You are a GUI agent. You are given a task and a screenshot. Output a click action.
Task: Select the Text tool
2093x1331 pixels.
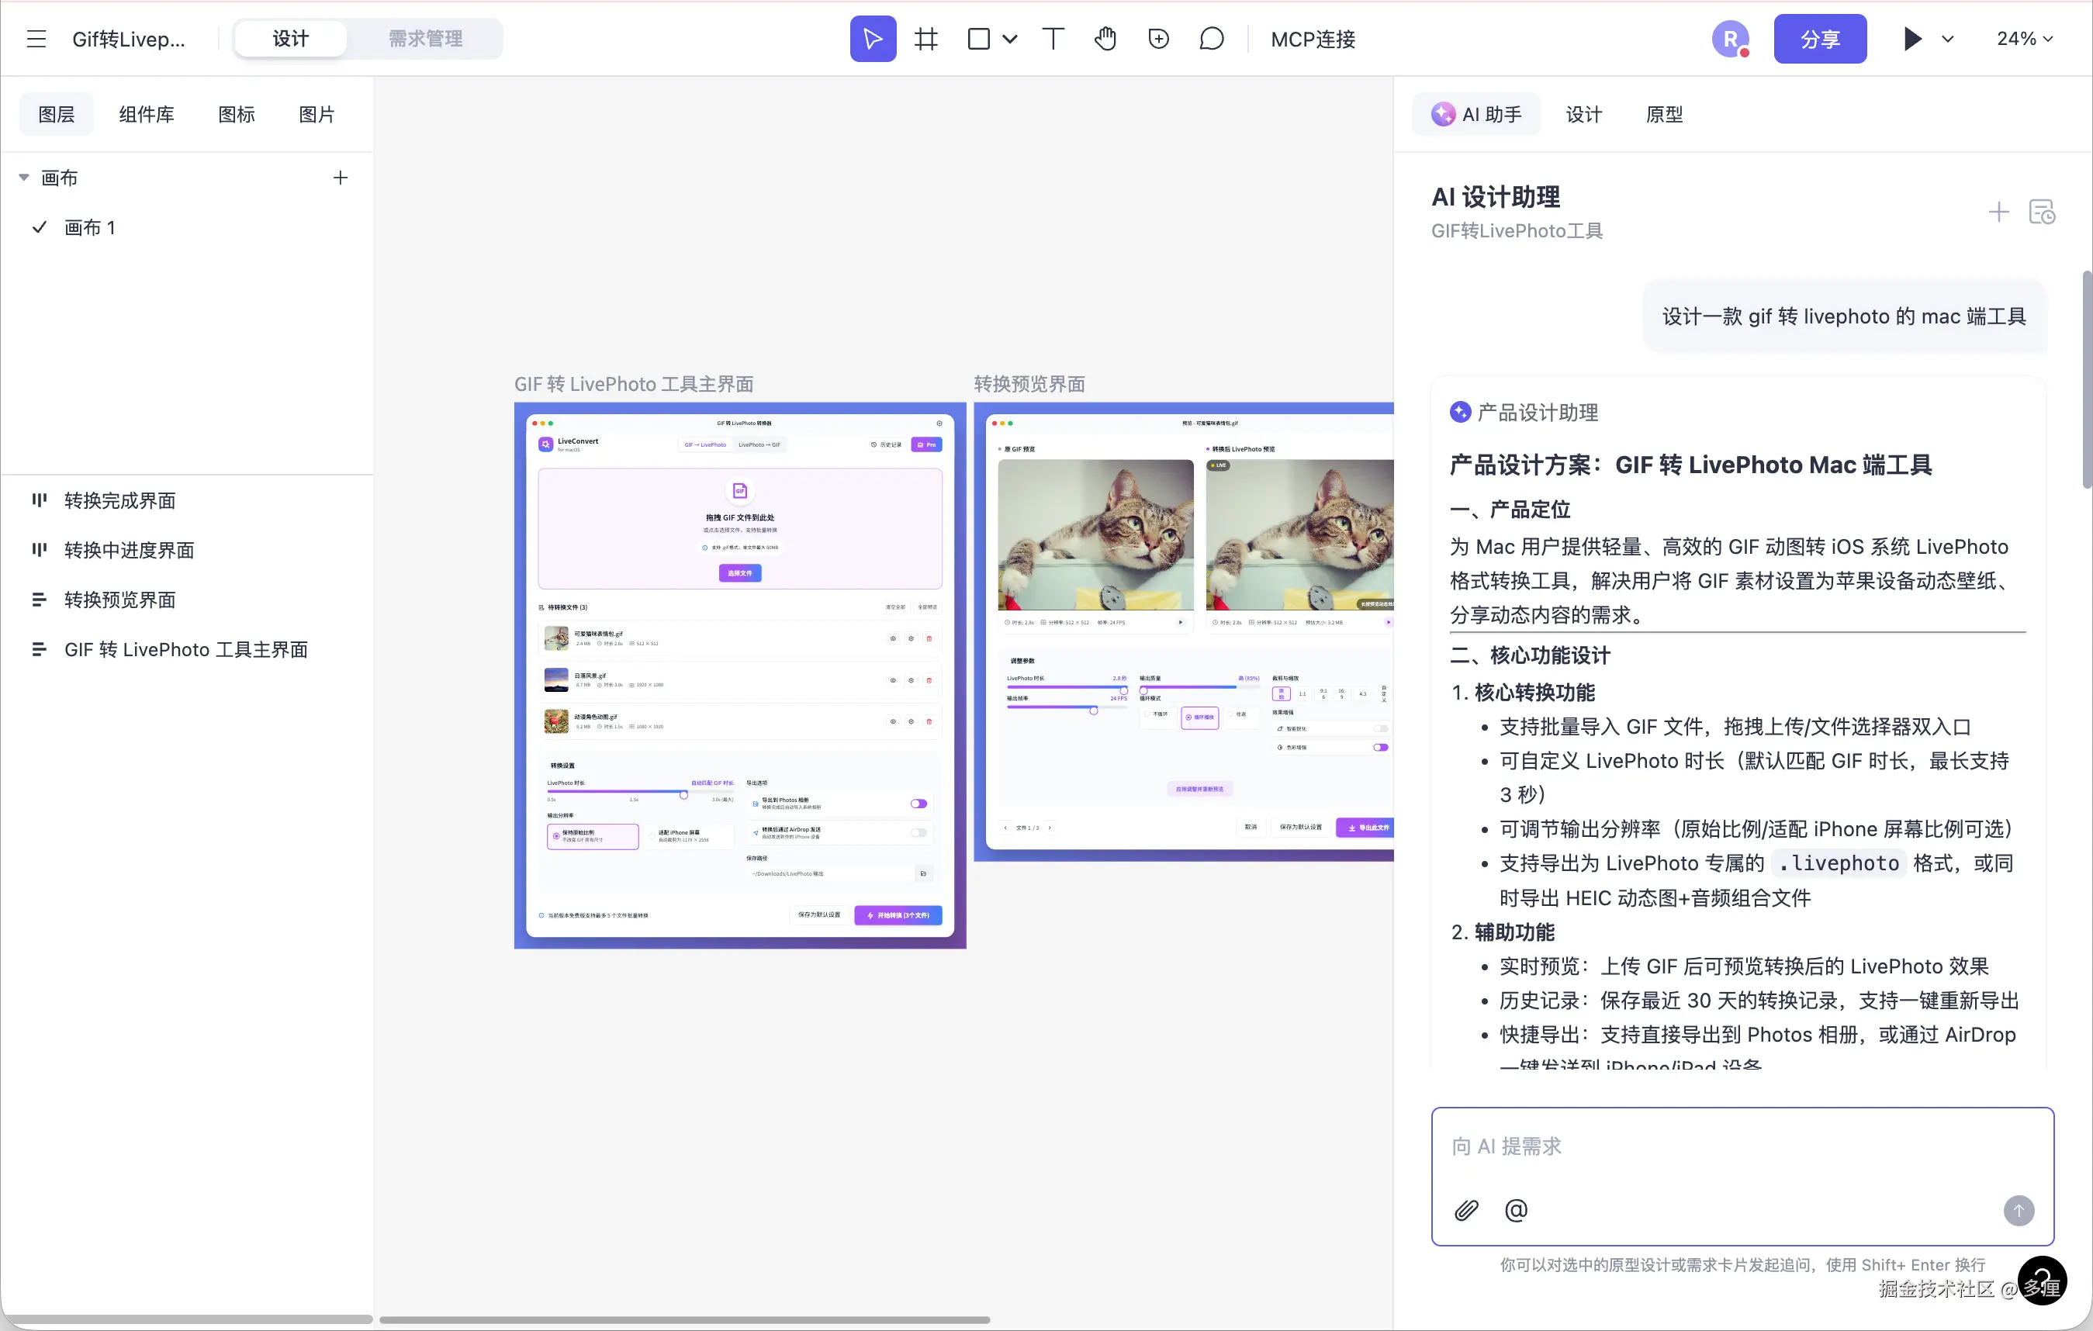click(1053, 39)
